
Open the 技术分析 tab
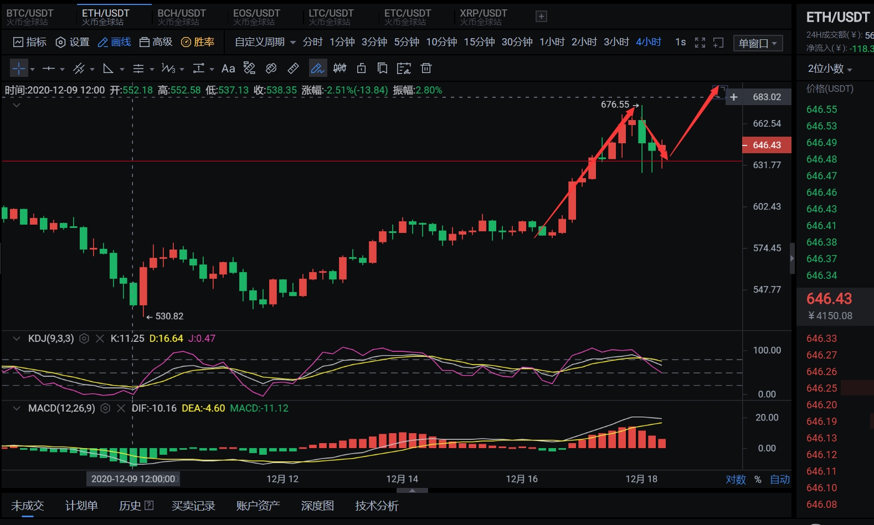377,506
